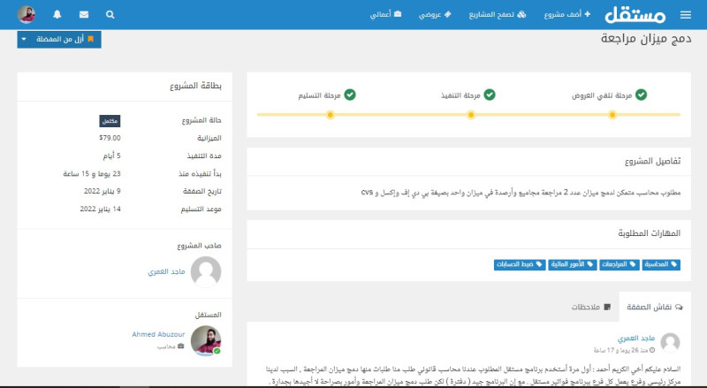Open messages envelope icon
The height and width of the screenshot is (388, 707).
(x=83, y=14)
